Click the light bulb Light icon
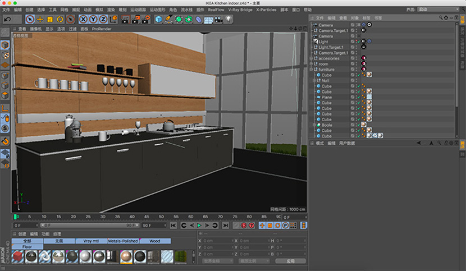The height and width of the screenshot is (271, 466). pos(229,19)
